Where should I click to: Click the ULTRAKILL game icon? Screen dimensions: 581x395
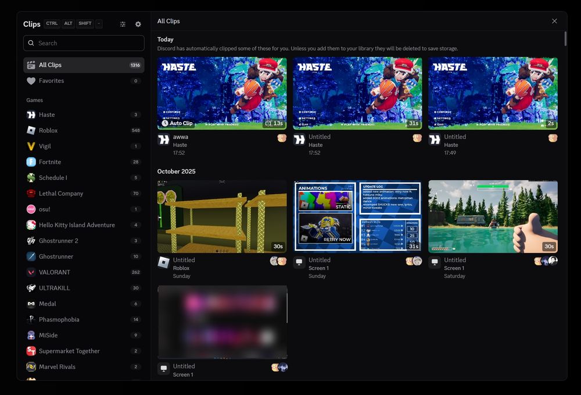(x=31, y=288)
